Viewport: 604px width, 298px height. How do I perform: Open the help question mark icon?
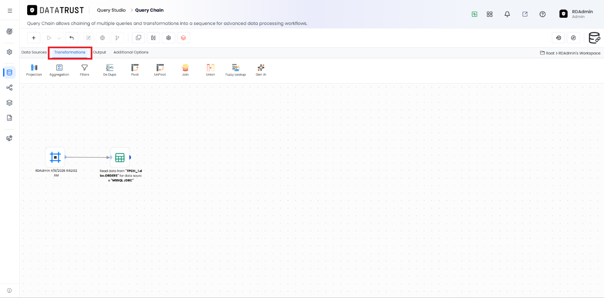543,14
